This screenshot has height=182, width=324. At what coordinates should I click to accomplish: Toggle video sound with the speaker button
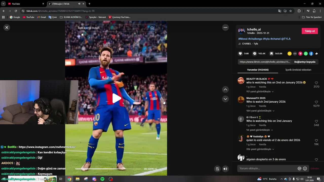(x=225, y=169)
